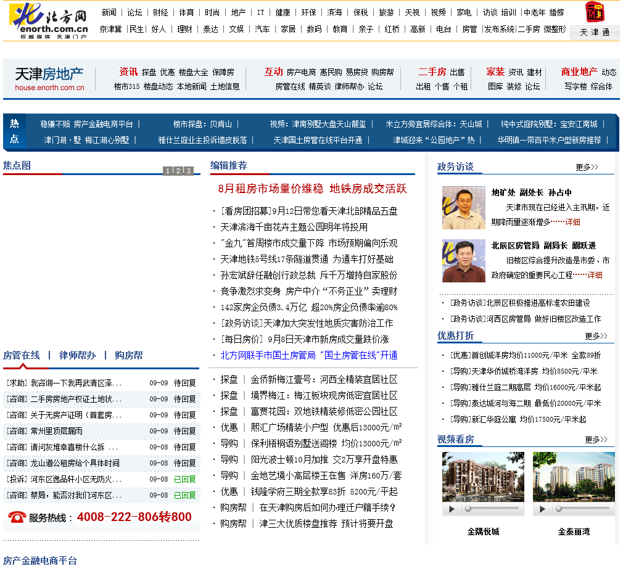623x566 pixels.
Task: Open 北辰区积极推进高标准农田建设 item
Action: [x=520, y=303]
